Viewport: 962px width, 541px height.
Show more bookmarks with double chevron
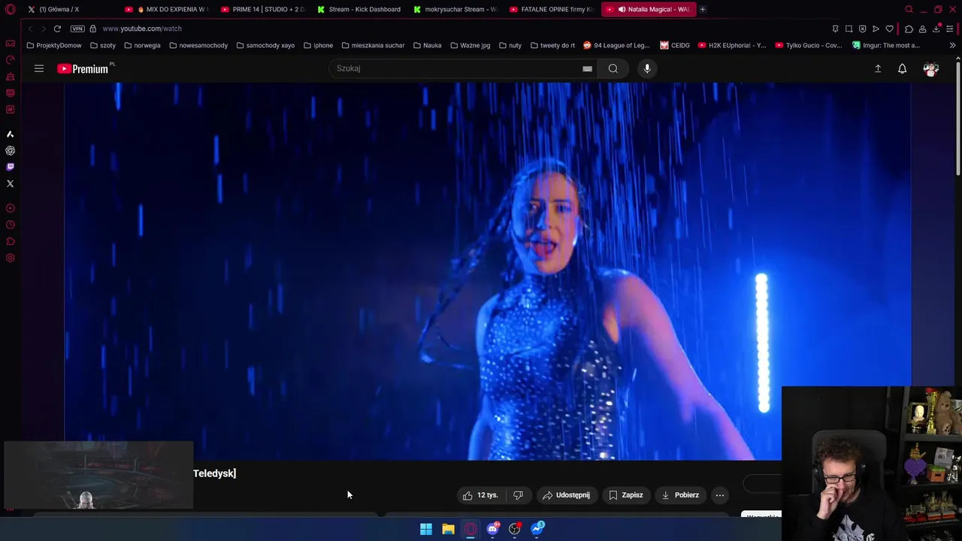tap(952, 45)
